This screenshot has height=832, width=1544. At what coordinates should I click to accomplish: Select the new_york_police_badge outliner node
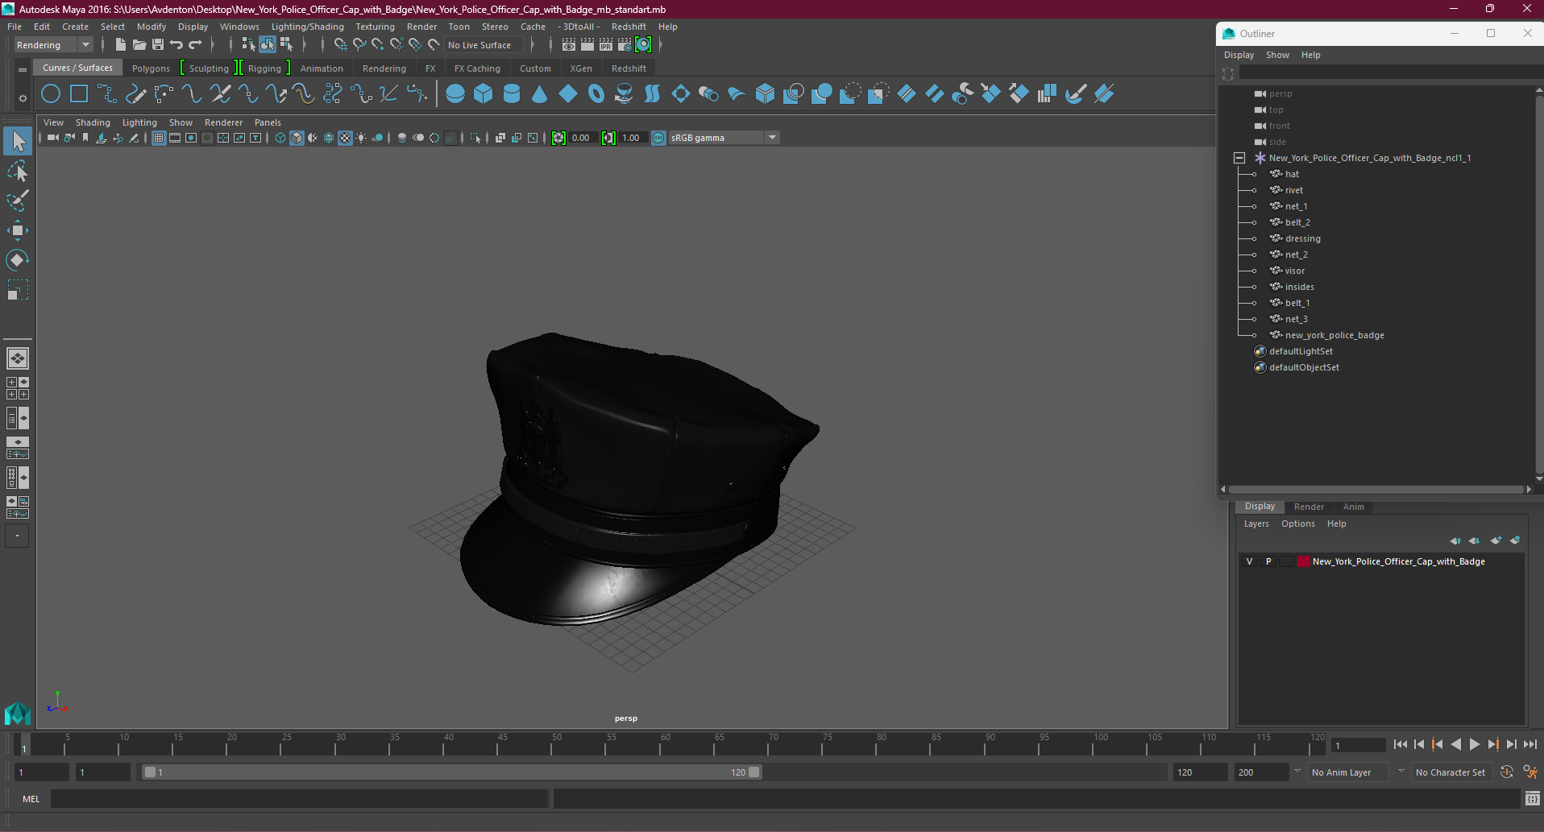pyautogui.click(x=1334, y=335)
